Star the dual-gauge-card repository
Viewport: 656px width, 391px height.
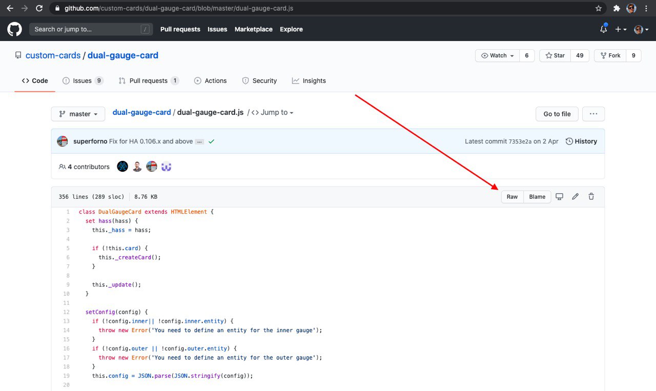pos(555,55)
